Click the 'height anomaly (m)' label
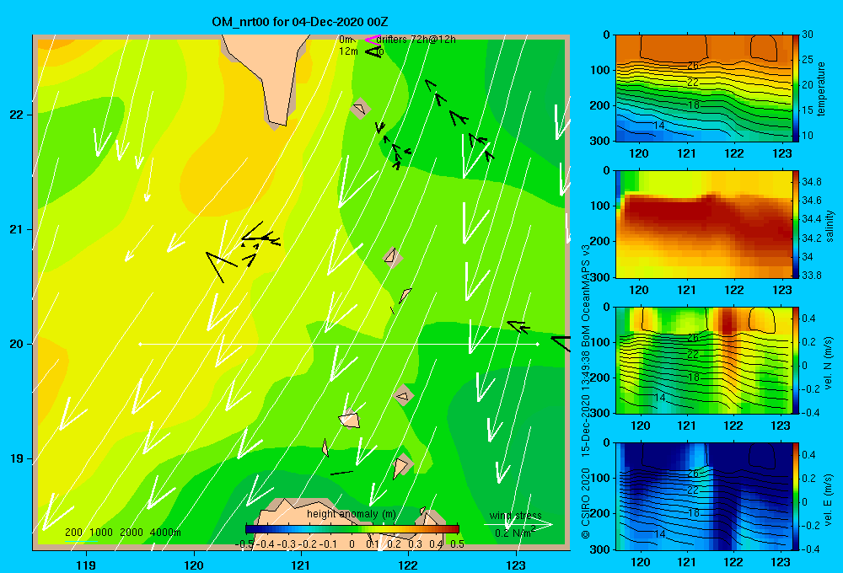This screenshot has height=573, width=843. click(x=352, y=514)
